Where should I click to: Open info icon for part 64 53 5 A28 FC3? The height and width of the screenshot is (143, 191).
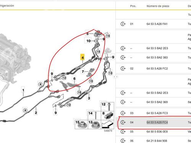tap(123, 113)
